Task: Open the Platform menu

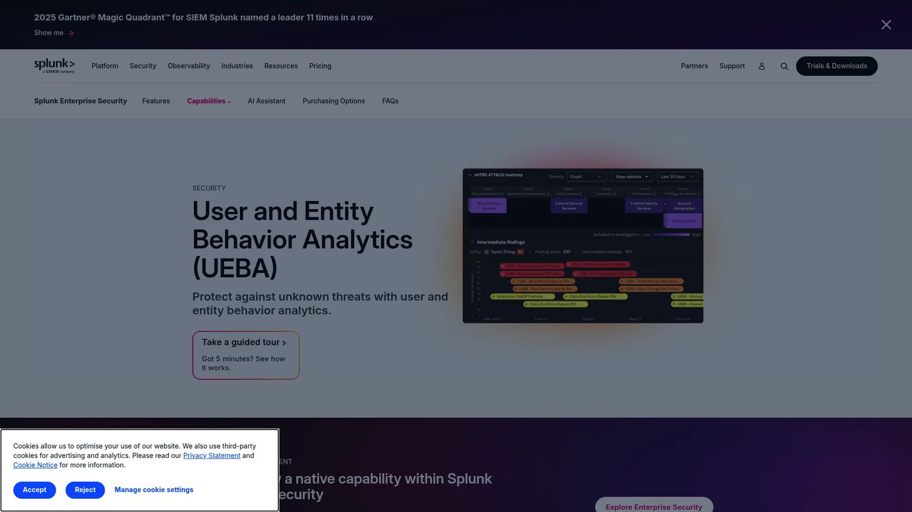Action: coord(105,66)
